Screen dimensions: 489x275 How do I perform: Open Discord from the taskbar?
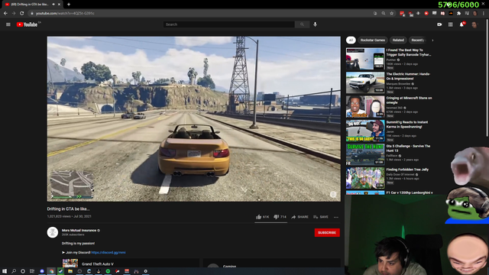tap(42, 271)
